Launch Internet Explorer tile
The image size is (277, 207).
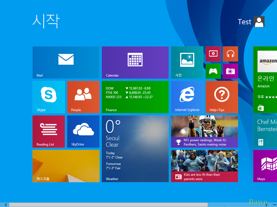[x=187, y=97]
